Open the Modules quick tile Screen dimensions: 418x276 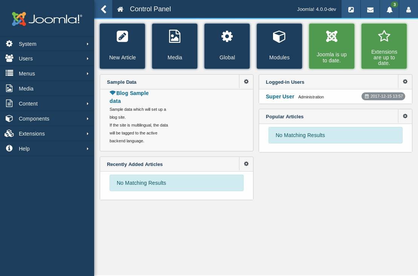(x=279, y=46)
